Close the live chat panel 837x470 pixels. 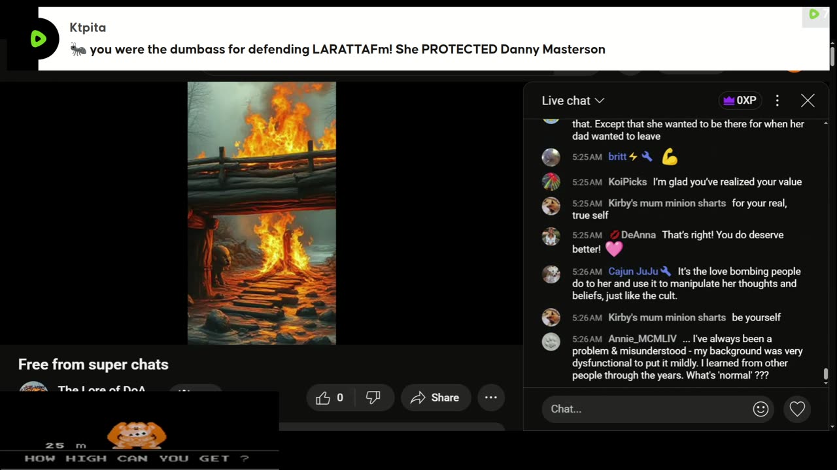click(x=808, y=101)
